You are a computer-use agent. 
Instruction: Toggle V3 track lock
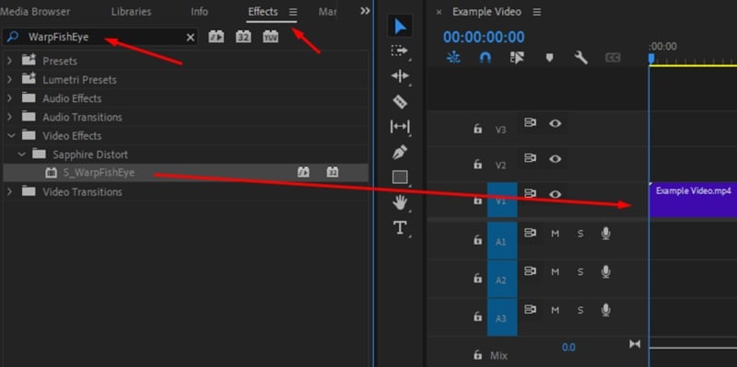[x=477, y=128]
